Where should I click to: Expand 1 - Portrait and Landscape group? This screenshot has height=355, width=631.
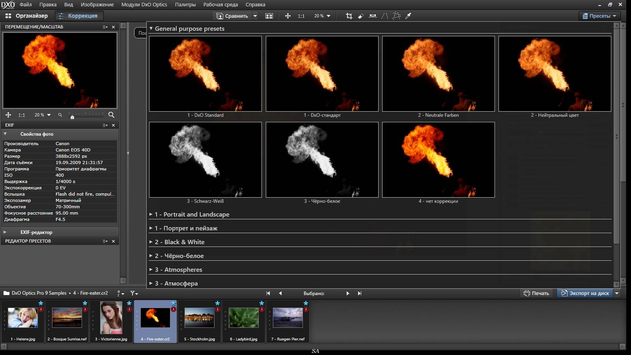(151, 214)
